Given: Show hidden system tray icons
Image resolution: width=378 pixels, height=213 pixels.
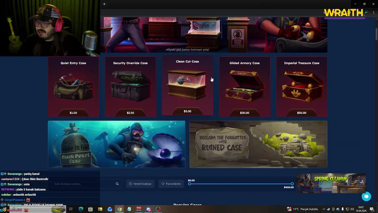Looking at the screenshot, I should click(x=324, y=209).
